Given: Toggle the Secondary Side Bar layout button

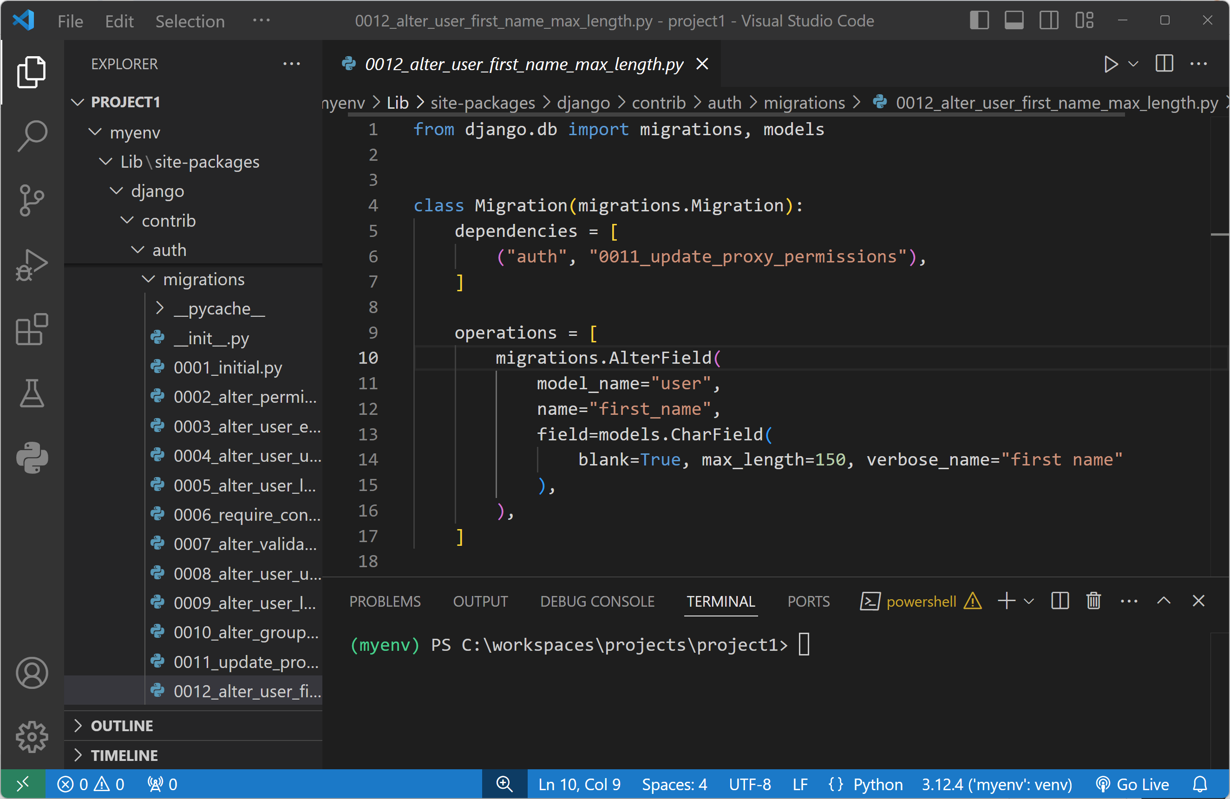Looking at the screenshot, I should click(x=1049, y=21).
